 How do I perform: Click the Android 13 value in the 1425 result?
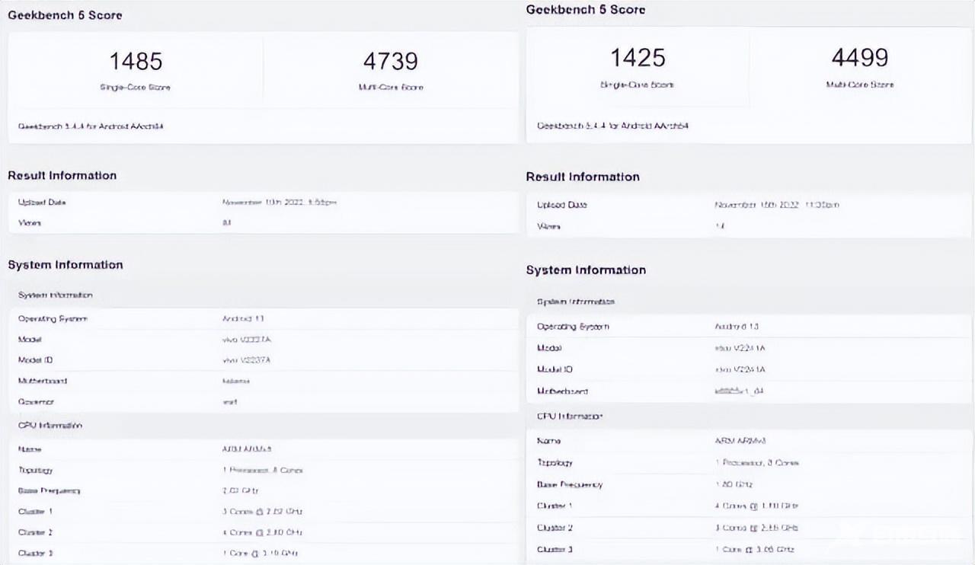(737, 327)
